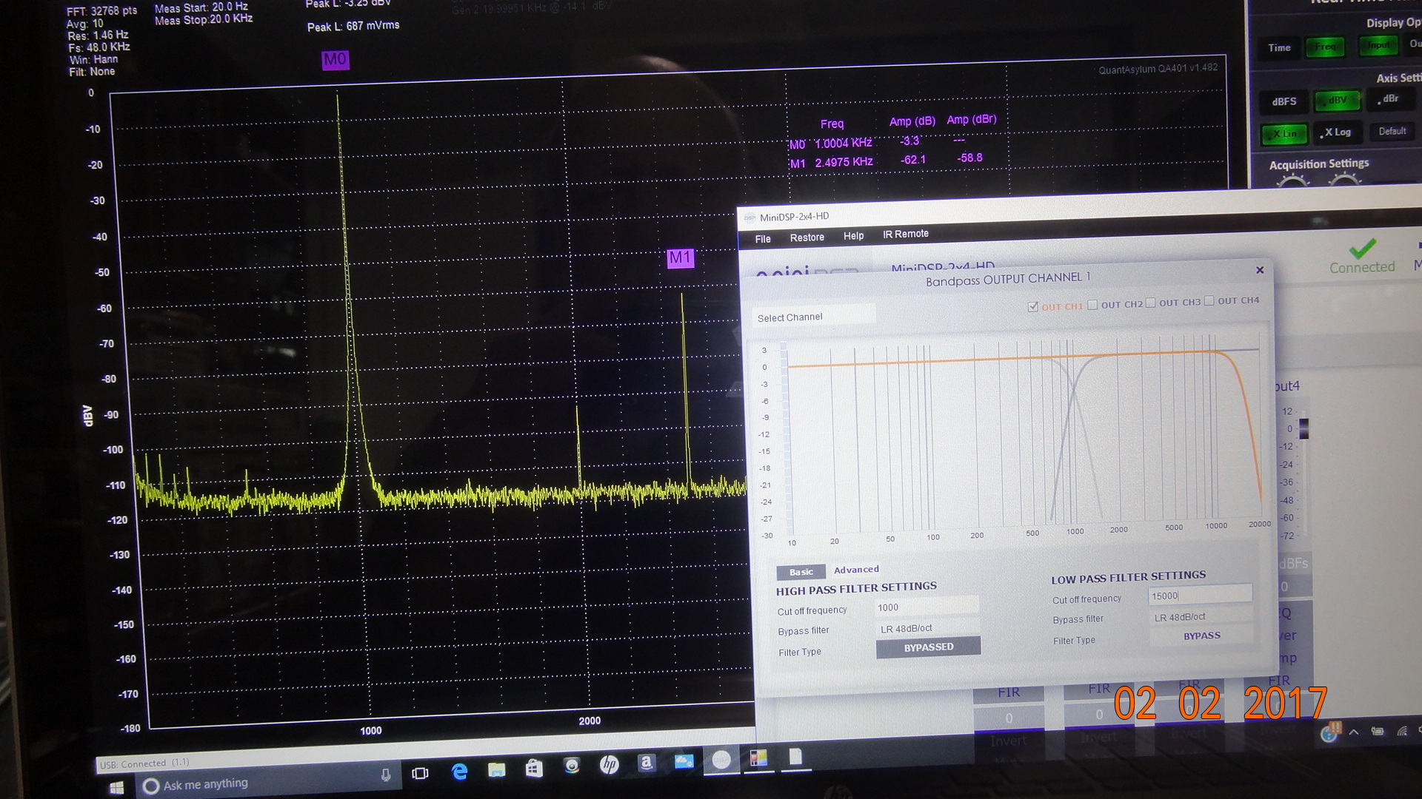Switch to the miniDSP taskbar icon
The width and height of the screenshot is (1422, 799).
point(721,760)
